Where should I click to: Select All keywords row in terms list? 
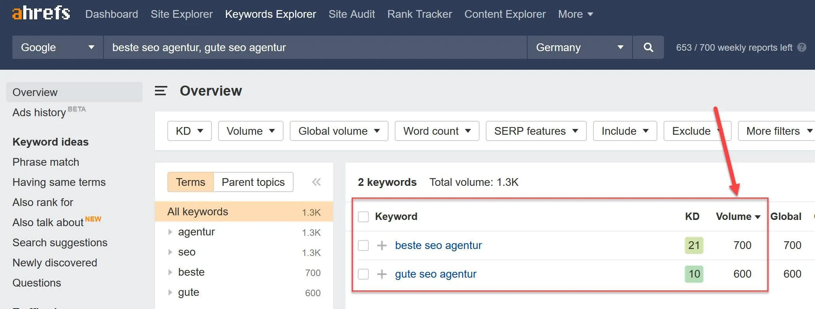tap(244, 211)
